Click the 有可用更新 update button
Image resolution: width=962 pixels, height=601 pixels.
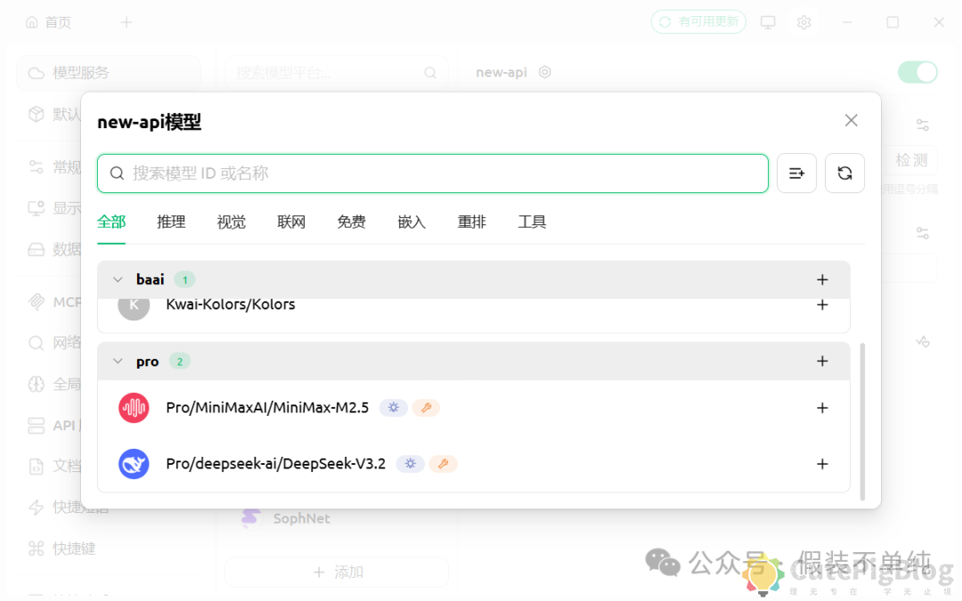[x=698, y=21]
